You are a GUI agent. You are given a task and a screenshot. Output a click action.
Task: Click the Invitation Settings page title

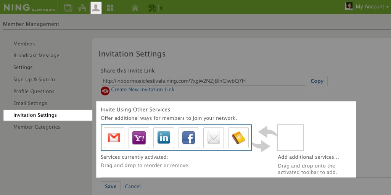click(x=132, y=54)
